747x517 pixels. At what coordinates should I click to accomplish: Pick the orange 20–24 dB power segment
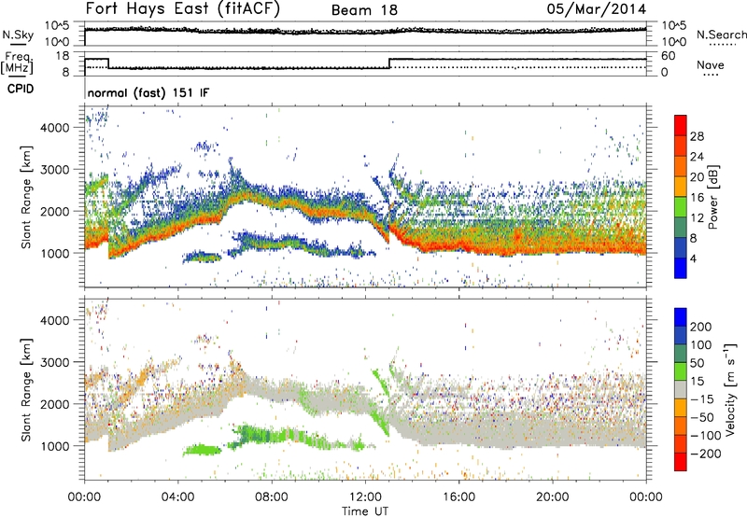681,167
